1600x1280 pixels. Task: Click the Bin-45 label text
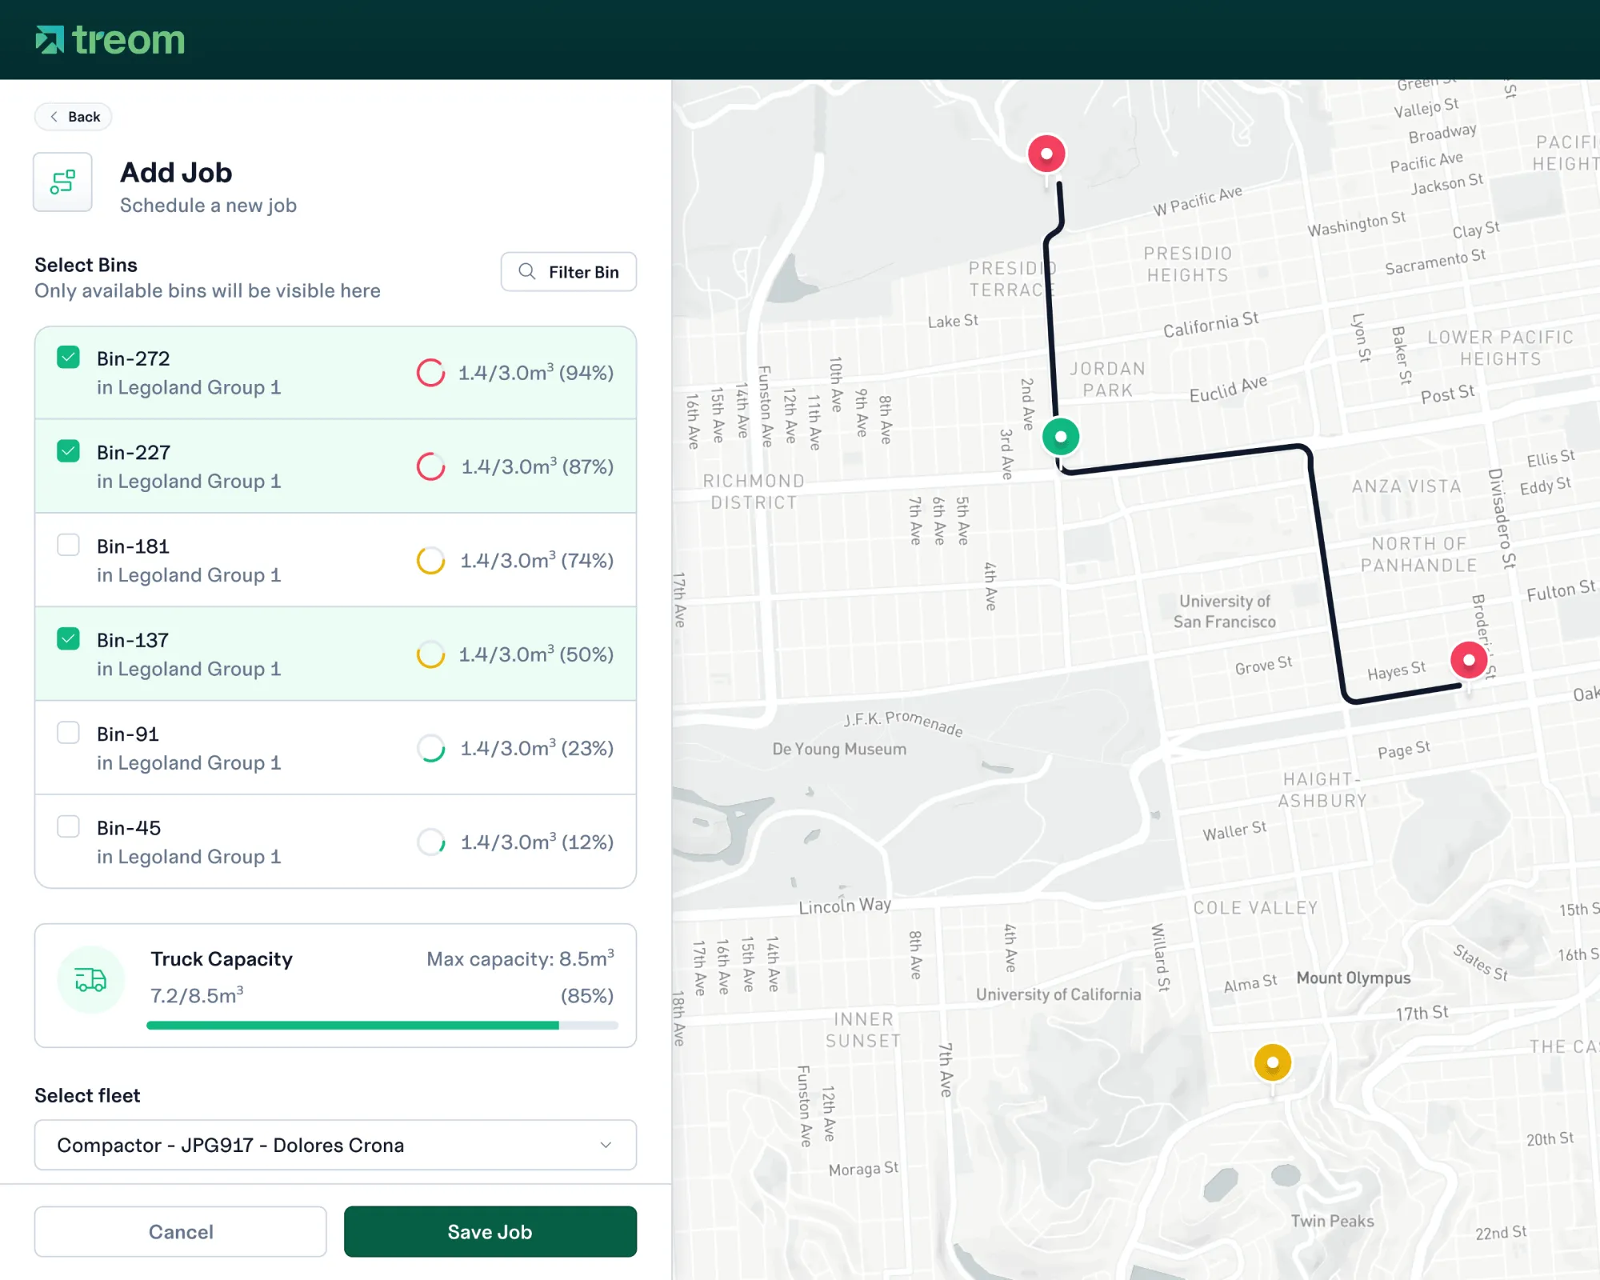[129, 828]
